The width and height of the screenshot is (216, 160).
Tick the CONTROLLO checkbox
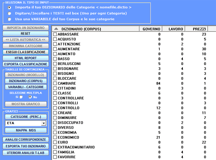(x=55, y=108)
